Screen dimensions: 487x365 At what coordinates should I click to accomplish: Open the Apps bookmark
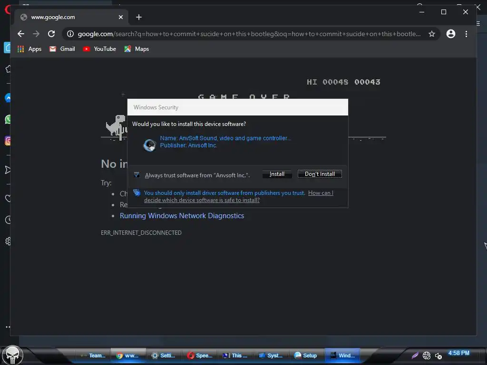29,49
